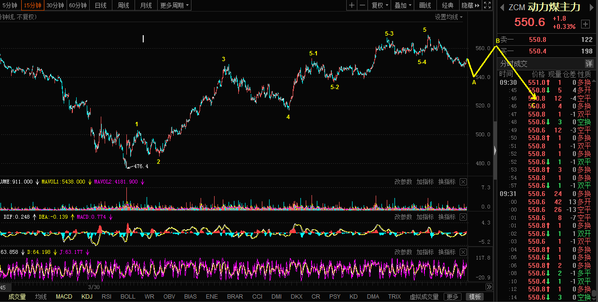Click the timeline scroll-right double-arrow icon

click(x=489, y=287)
